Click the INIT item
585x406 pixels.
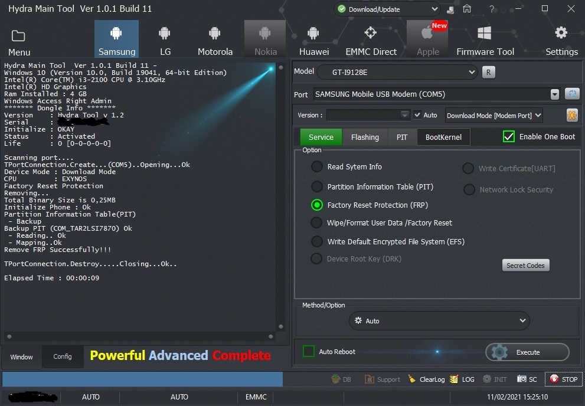point(495,379)
